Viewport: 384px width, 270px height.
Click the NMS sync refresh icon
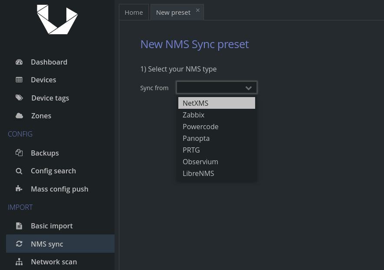click(19, 244)
